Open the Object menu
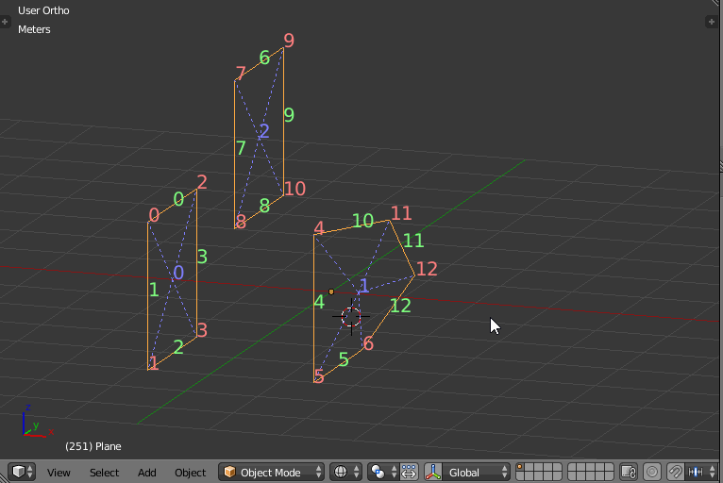 click(x=190, y=473)
